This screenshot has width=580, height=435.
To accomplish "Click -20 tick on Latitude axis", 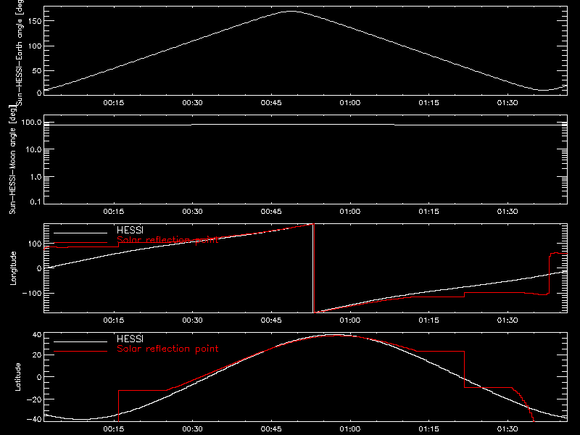I will pyautogui.click(x=34, y=399).
